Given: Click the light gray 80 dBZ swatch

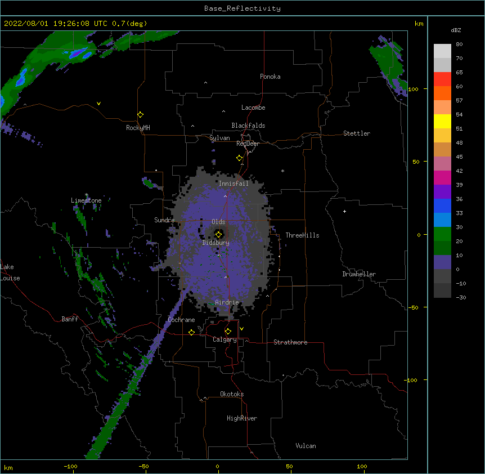Looking at the screenshot, I should 442,51.
